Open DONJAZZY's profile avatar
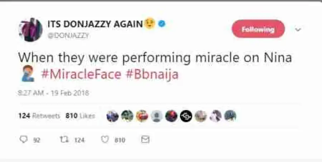 (x=30, y=30)
